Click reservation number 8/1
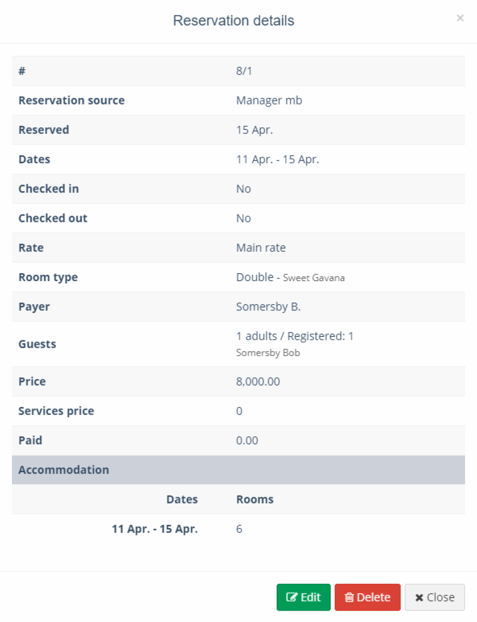 tap(243, 71)
